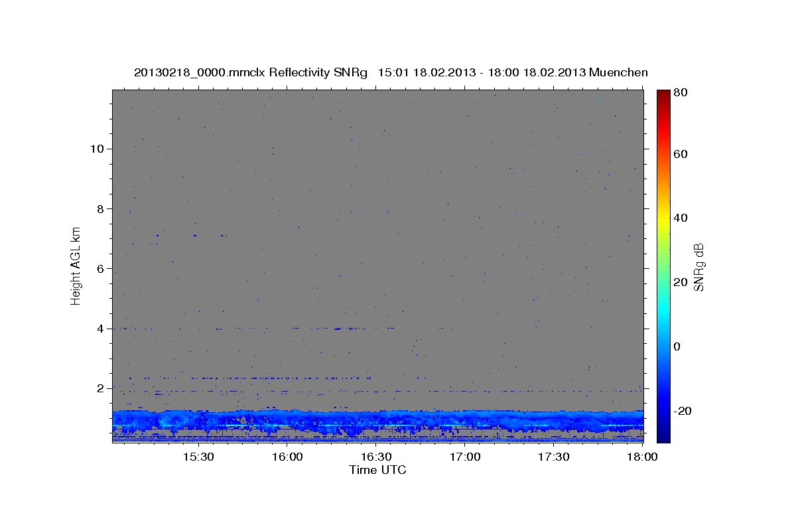
Task: Click the 17:00 time tick label
Action: (465, 457)
